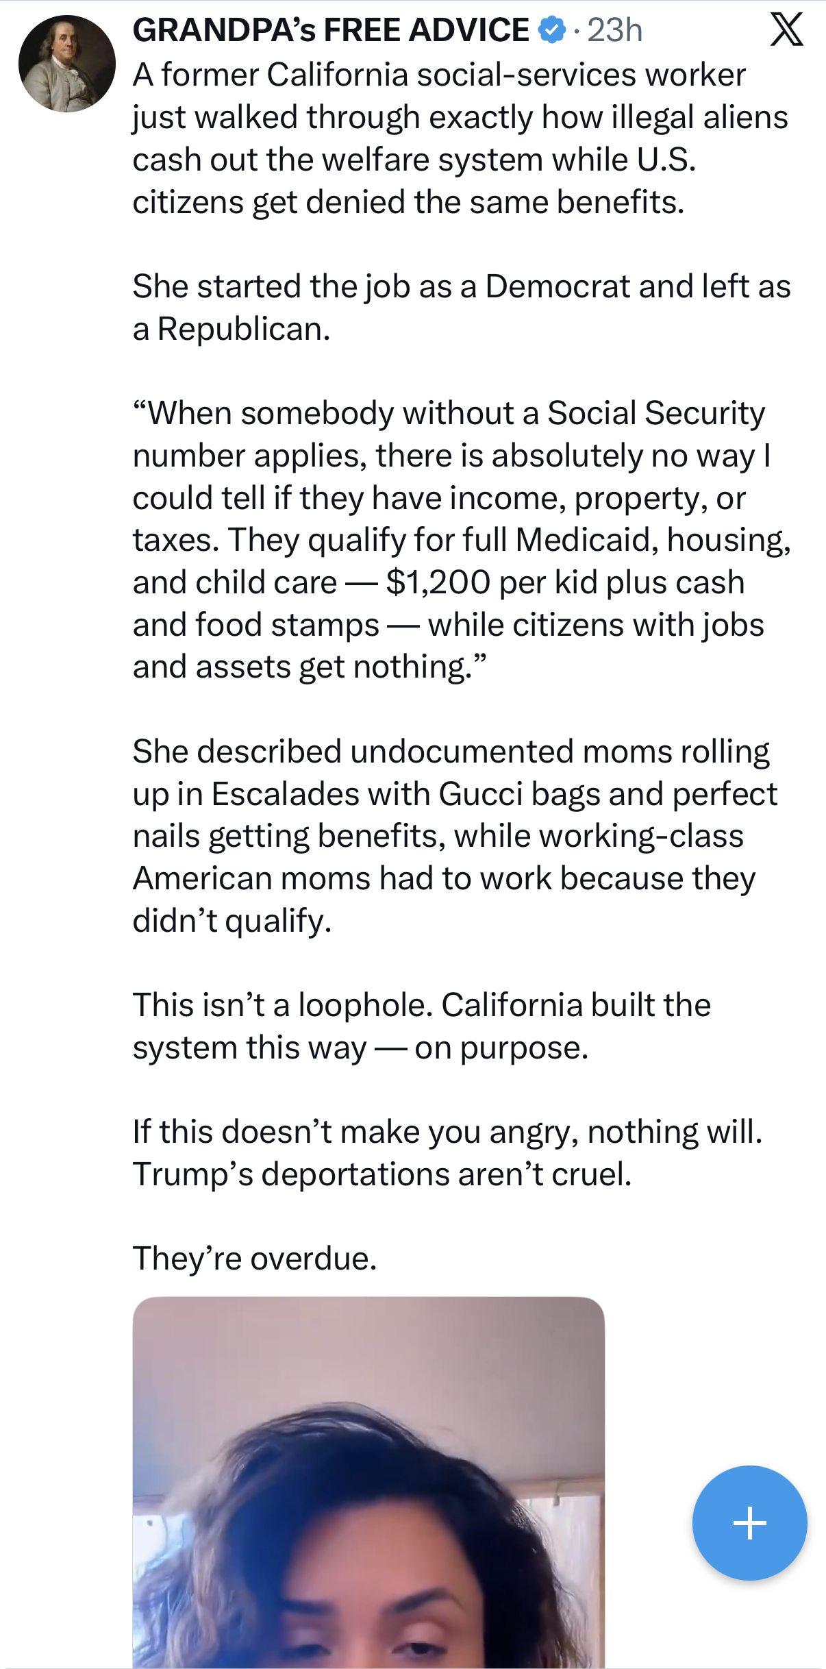
Task: Select the paragraph 'She described undocumented moms rolling'
Action: 455,836
